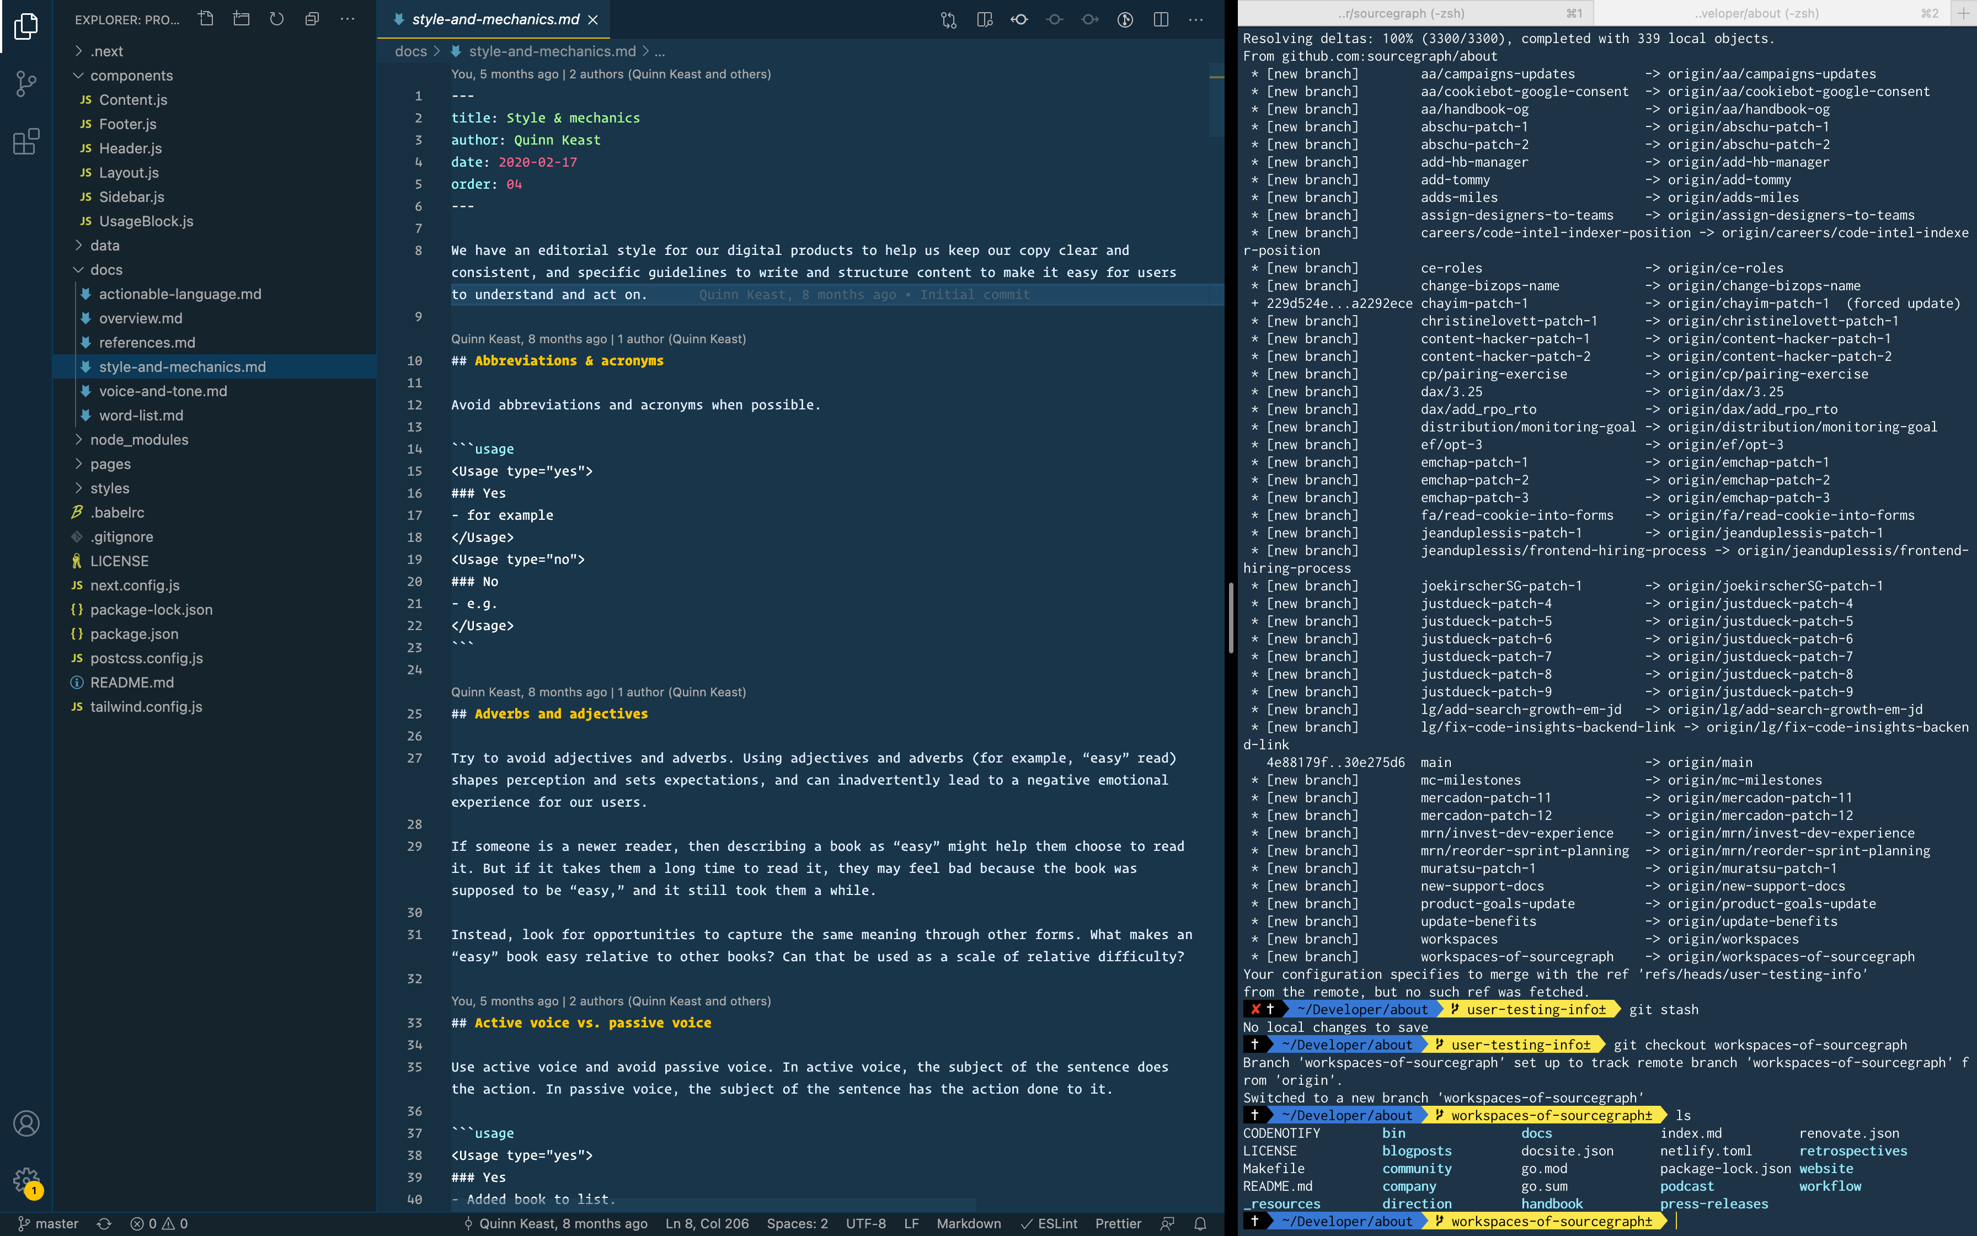Click the feedback icon in status bar
This screenshot has width=1977, height=1236.
1167,1224
